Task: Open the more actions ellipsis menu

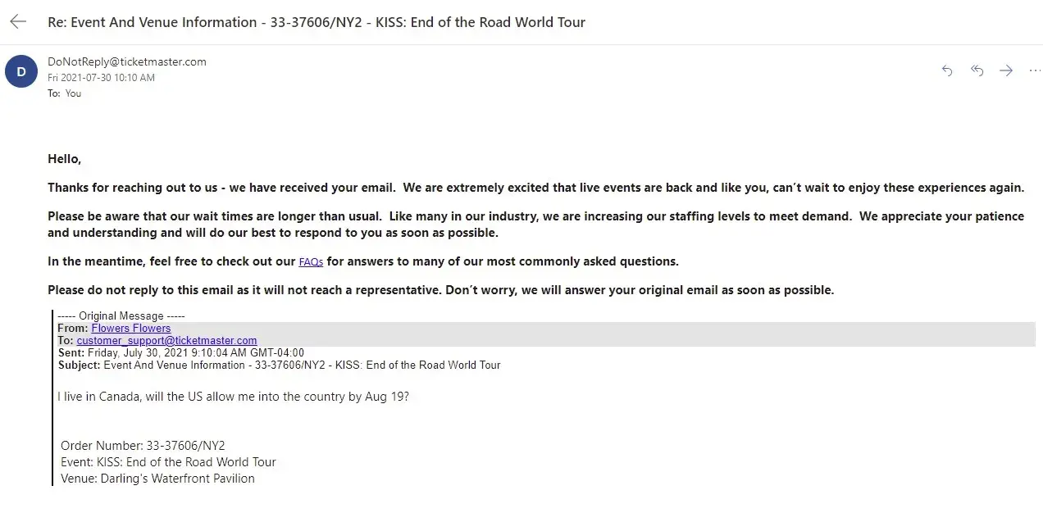Action: [1034, 71]
